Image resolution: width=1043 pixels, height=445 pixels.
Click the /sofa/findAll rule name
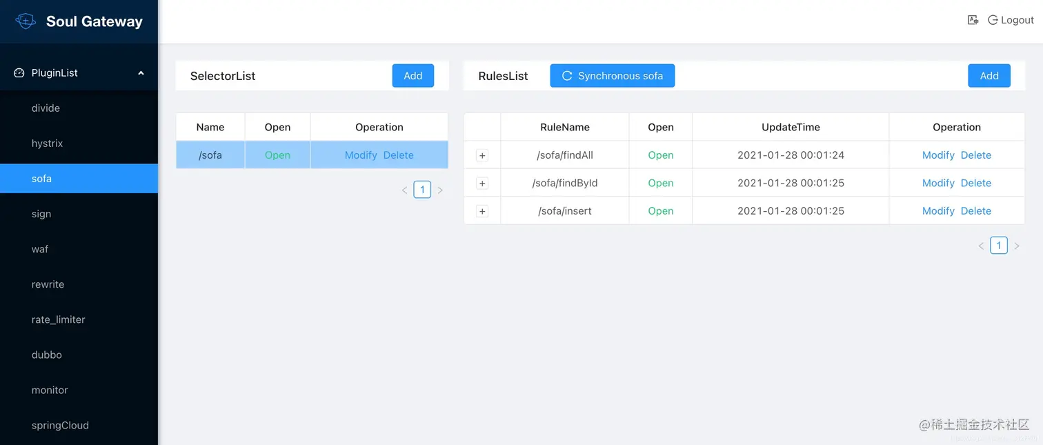pos(565,155)
